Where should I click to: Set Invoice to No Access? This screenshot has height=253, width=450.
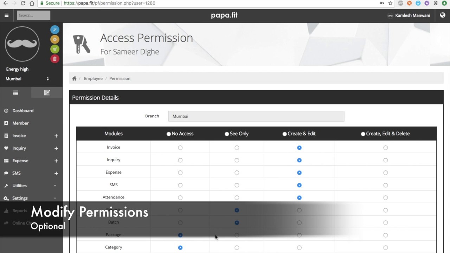tap(180, 148)
